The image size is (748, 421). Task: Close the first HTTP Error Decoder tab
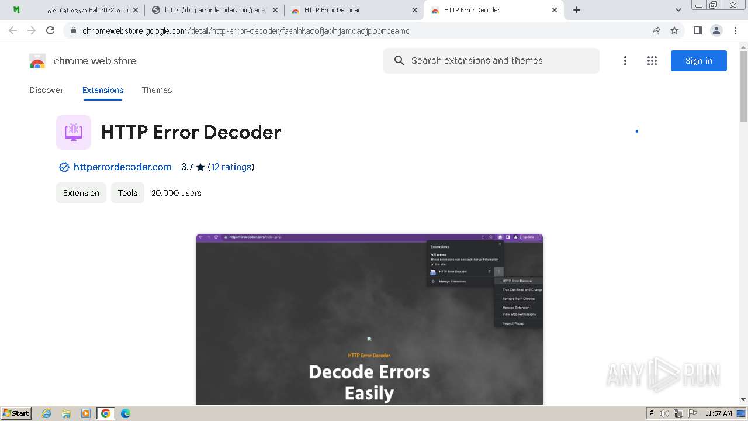click(415, 10)
